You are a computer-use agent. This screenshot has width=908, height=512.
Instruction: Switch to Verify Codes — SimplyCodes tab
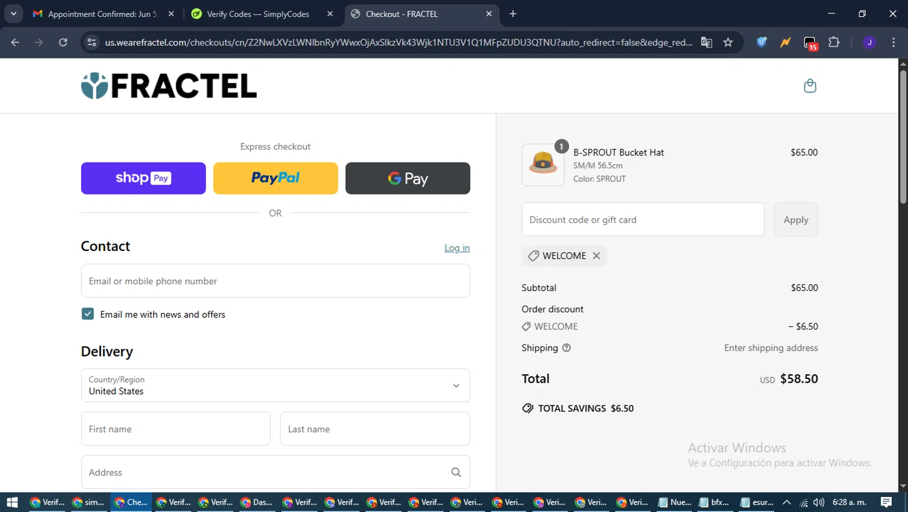click(x=257, y=14)
